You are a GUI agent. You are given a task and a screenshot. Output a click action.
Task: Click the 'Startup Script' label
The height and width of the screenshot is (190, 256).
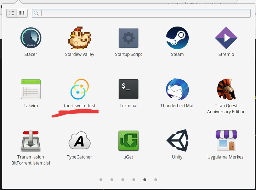click(129, 54)
